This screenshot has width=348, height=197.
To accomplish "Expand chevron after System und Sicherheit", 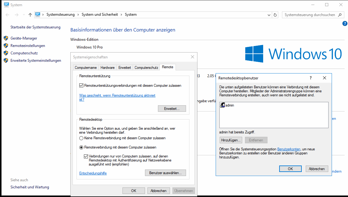I will pyautogui.click(x=122, y=15).
